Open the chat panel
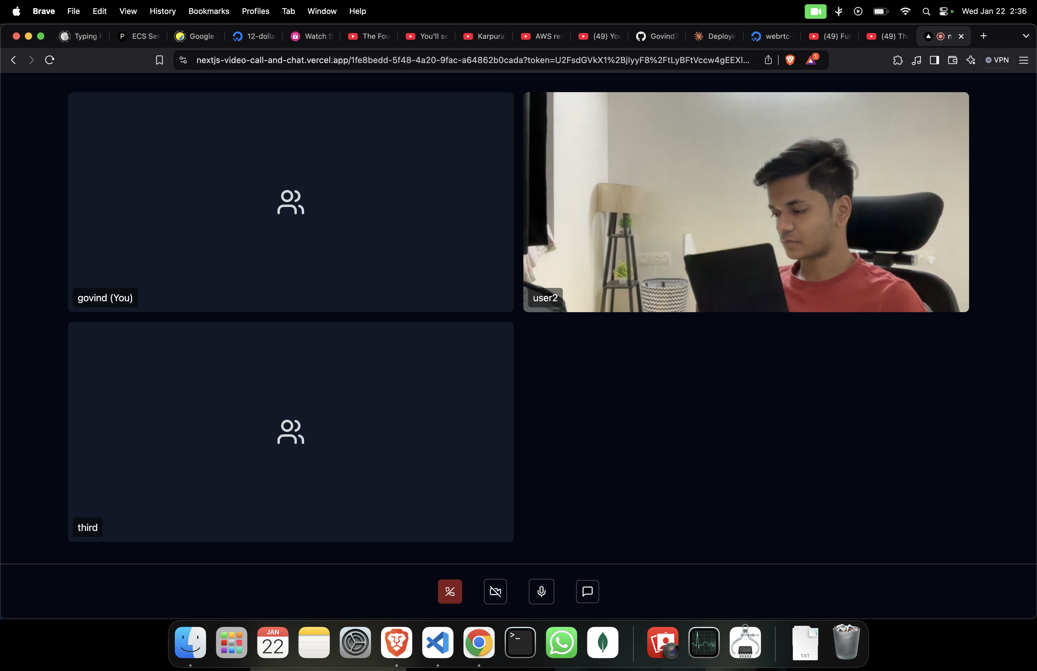The width and height of the screenshot is (1037, 671). (587, 591)
